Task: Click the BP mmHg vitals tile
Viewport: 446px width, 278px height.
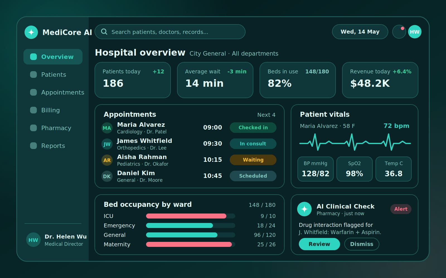Action: pyautogui.click(x=316, y=169)
